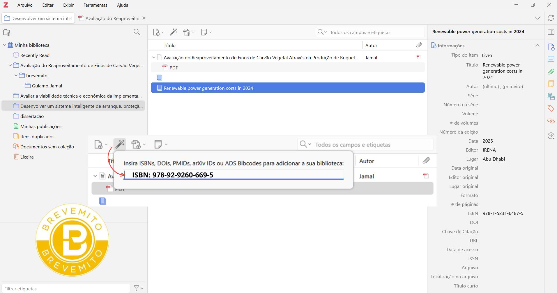The image size is (557, 293).
Task: Collapse the Avaliação do Reaproveitamento collection
Action: point(10,65)
